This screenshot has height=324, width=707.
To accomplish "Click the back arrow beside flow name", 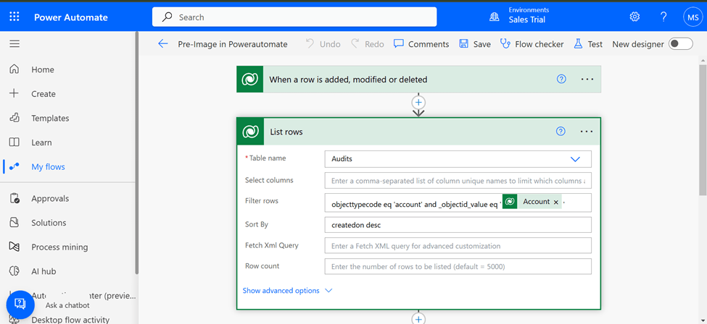I will click(x=163, y=44).
